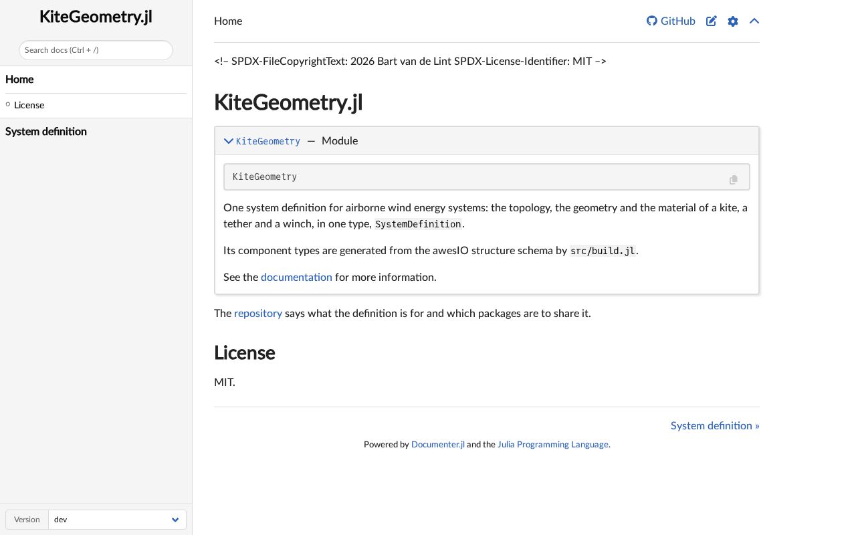
Task: Open the settings gear icon
Action: click(733, 21)
